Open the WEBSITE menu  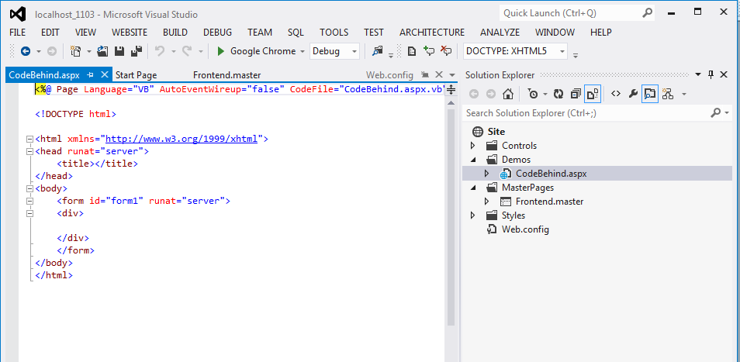130,33
